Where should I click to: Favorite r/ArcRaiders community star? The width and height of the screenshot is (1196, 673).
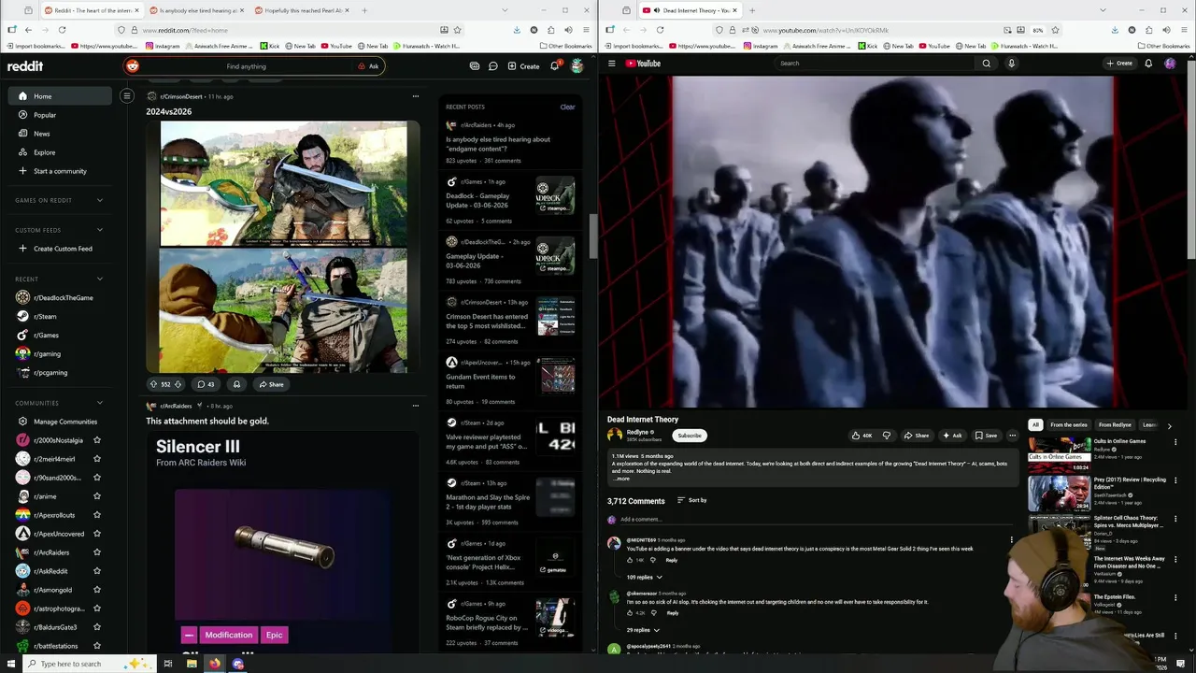tap(97, 552)
